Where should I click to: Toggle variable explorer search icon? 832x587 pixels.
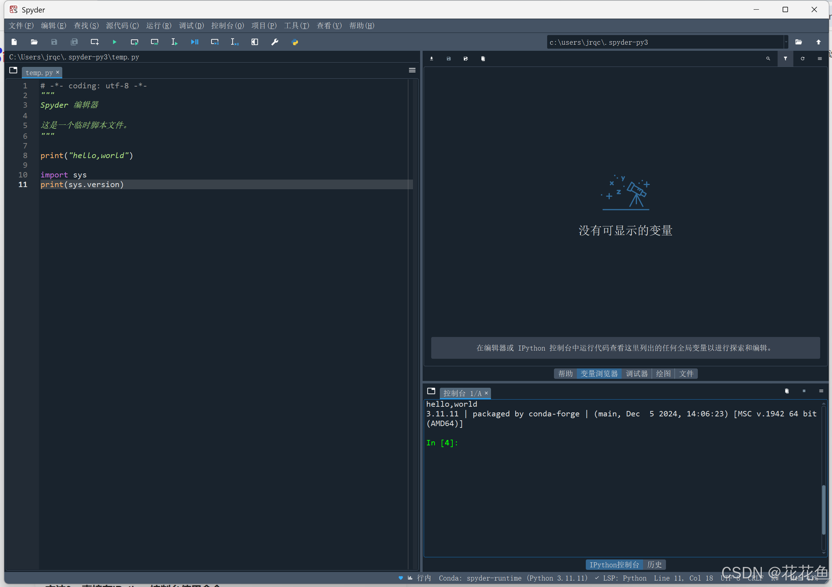[768, 59]
